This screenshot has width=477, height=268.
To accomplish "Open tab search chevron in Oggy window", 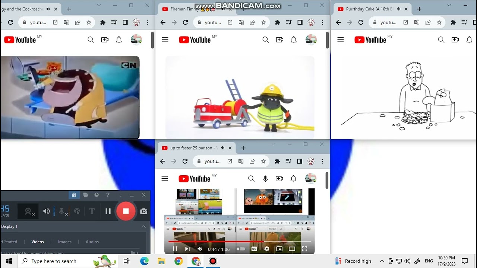I will point(99,5).
